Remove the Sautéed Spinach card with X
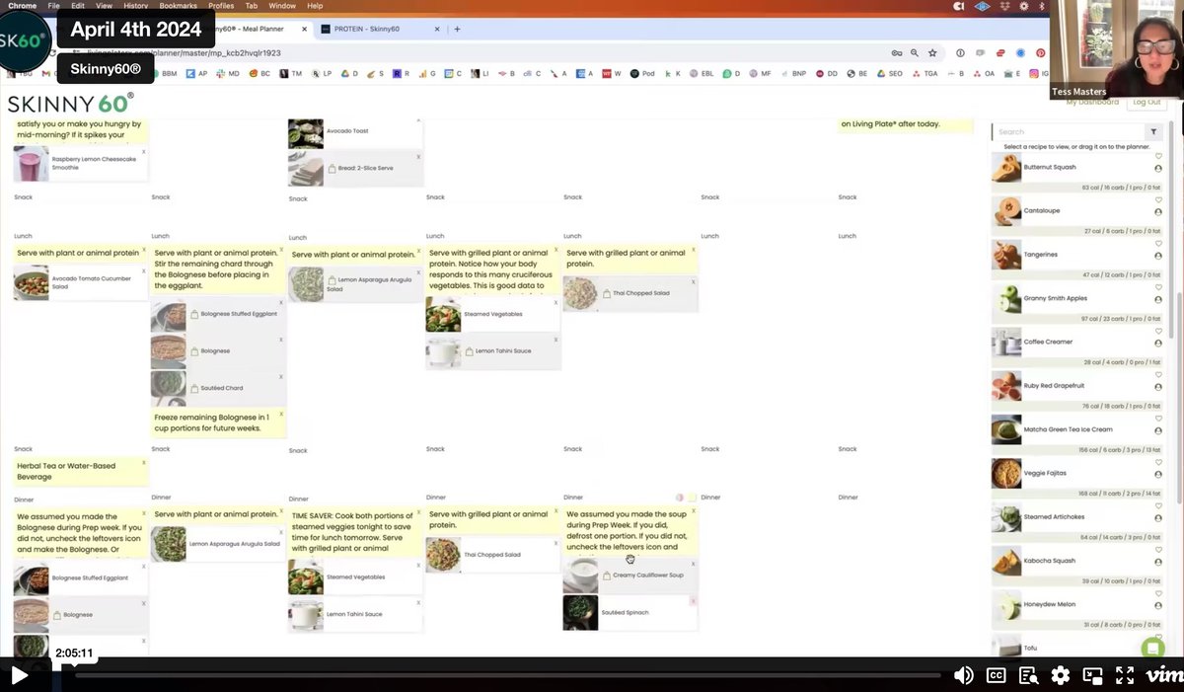Viewport: 1184px width, 692px height. 693,600
